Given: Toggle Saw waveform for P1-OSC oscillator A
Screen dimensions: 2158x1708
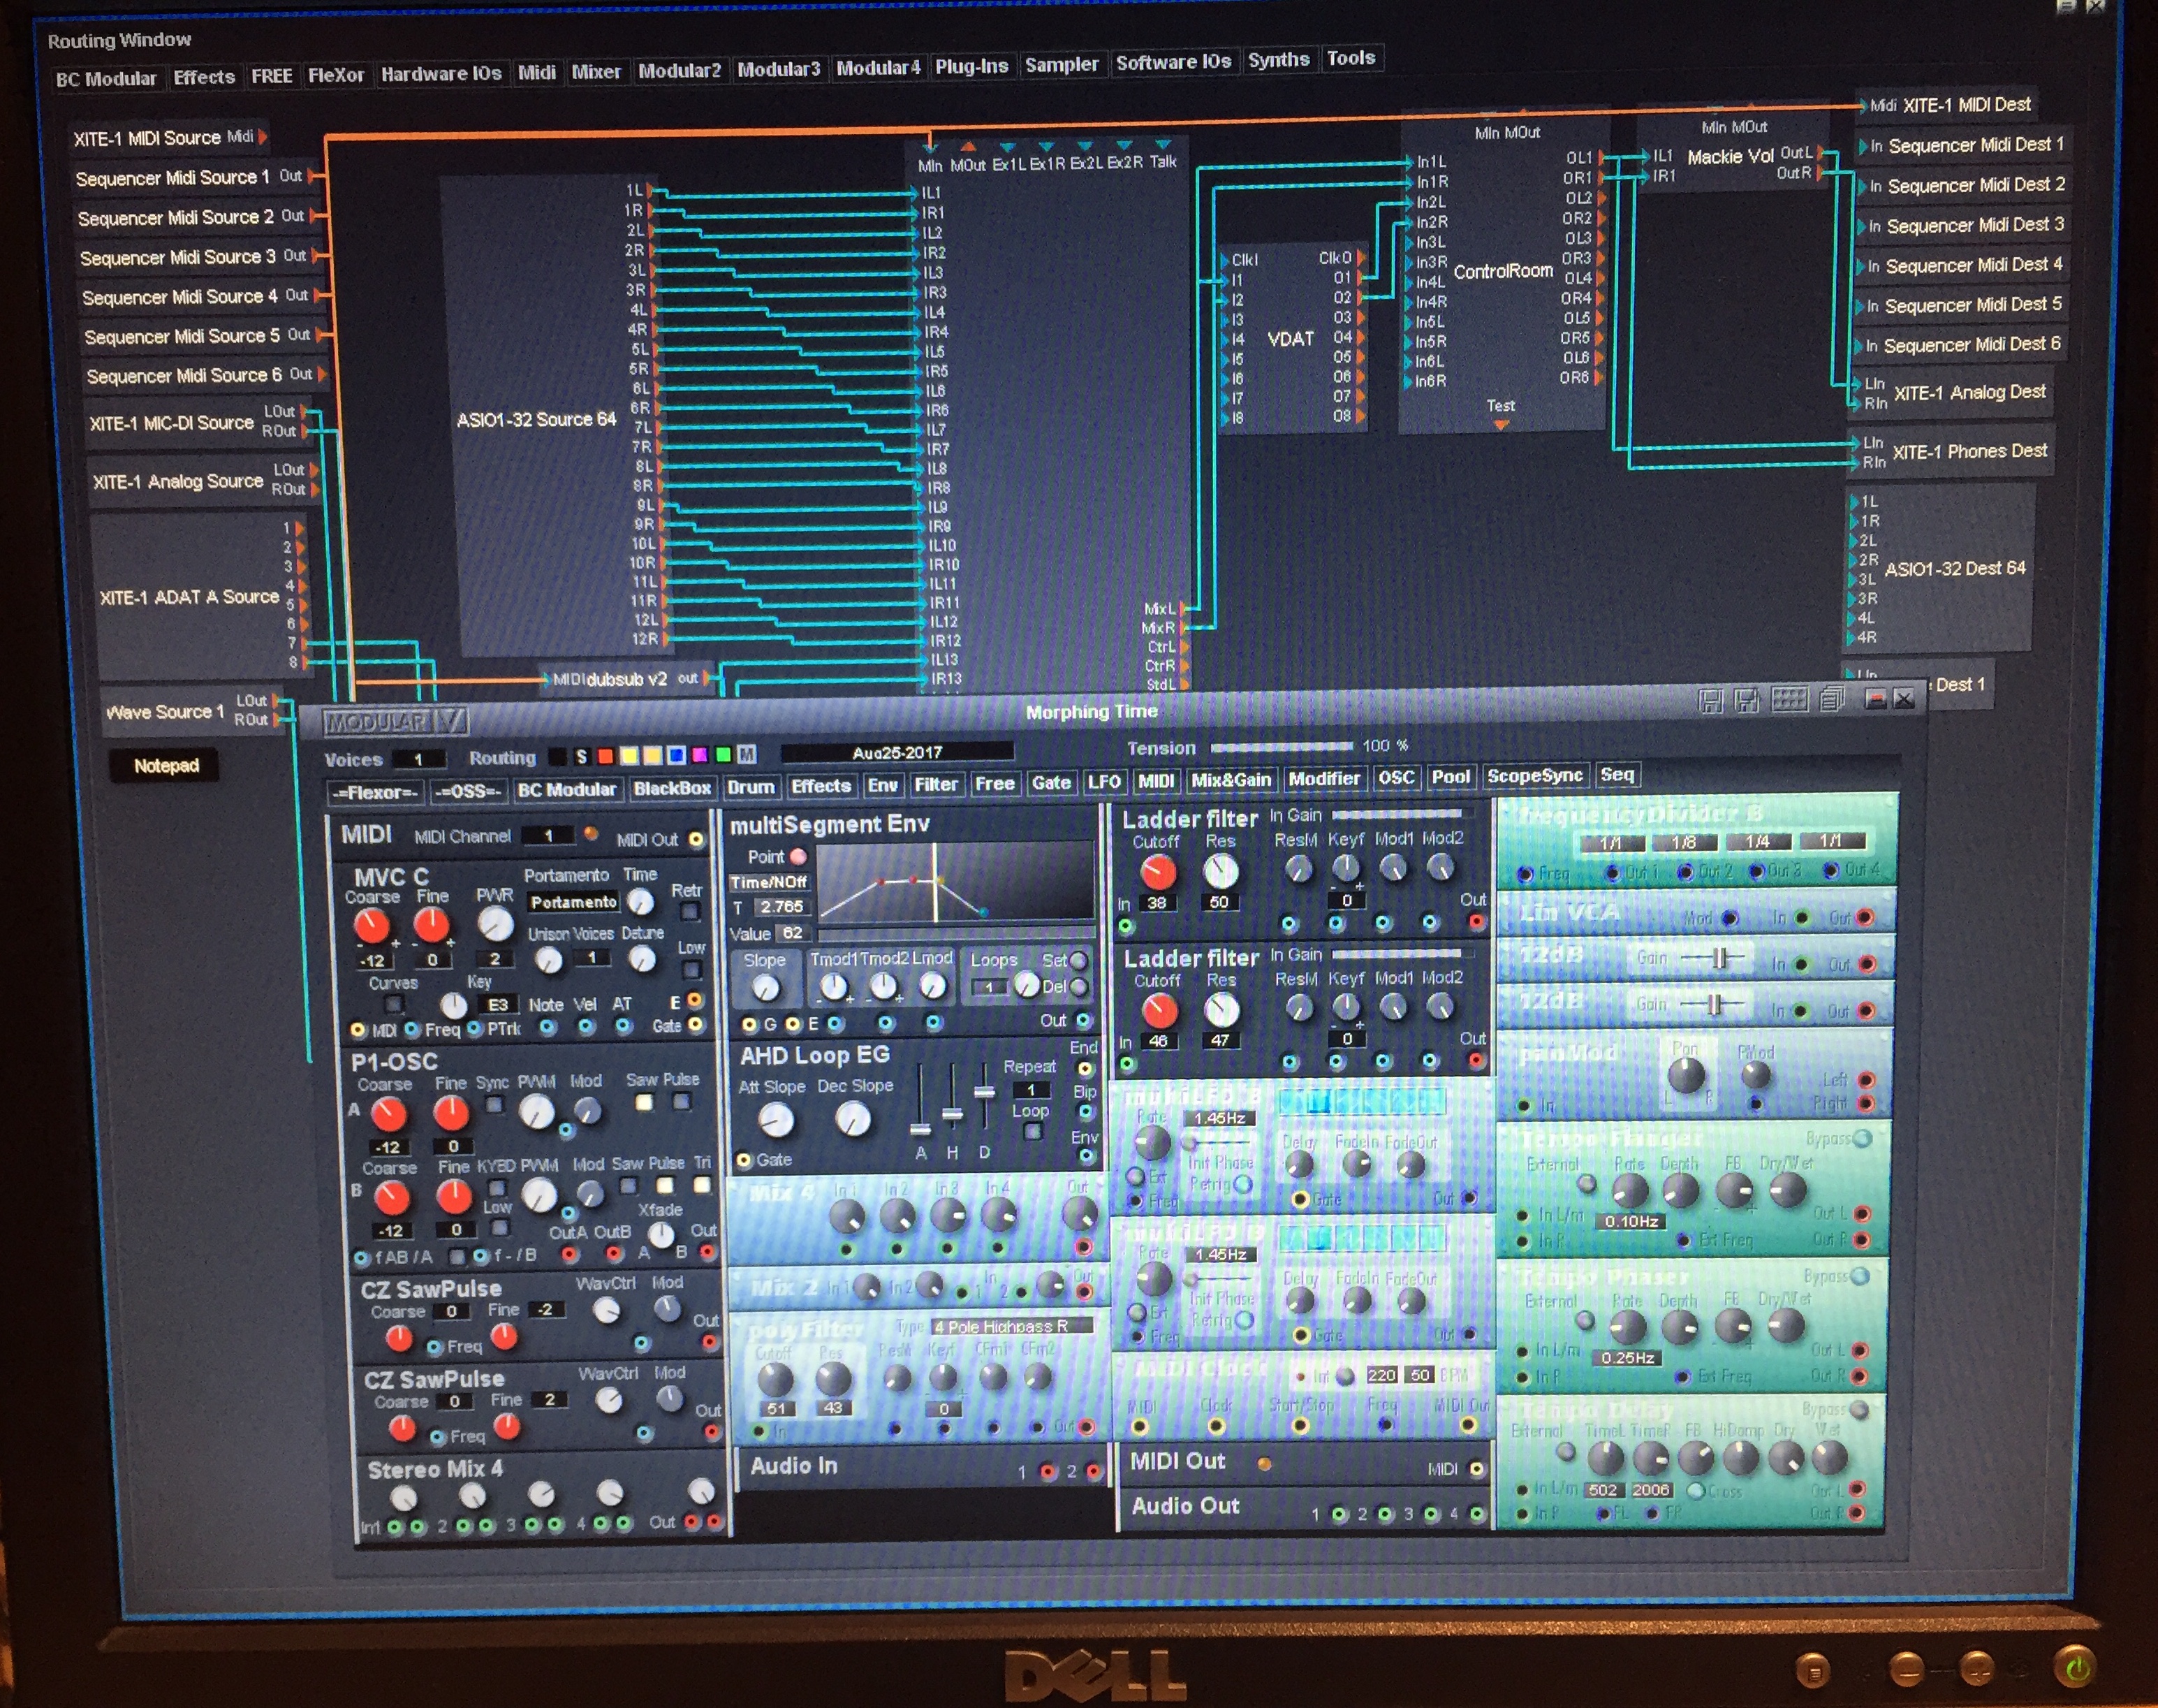Looking at the screenshot, I should [645, 1102].
